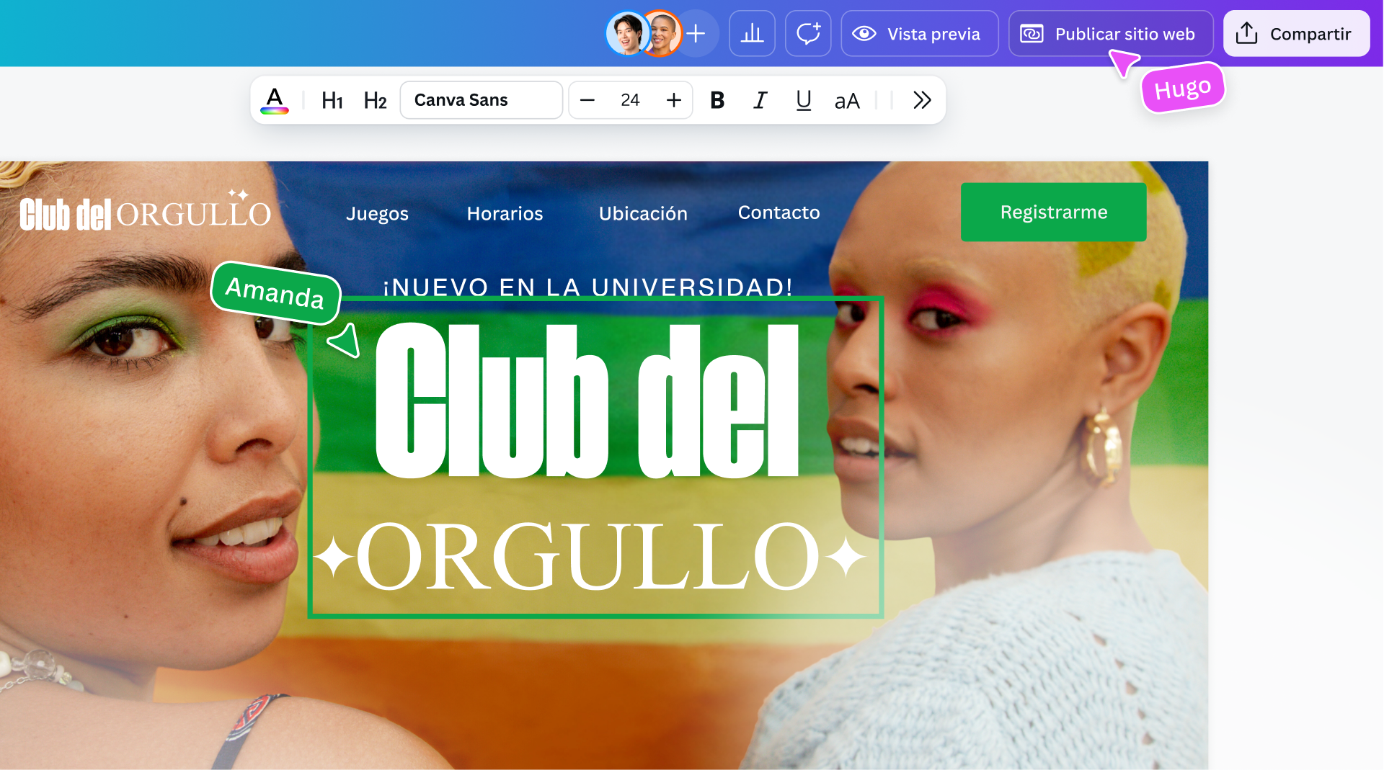The image size is (1384, 770).
Task: Toggle underline formatting
Action: 803,100
